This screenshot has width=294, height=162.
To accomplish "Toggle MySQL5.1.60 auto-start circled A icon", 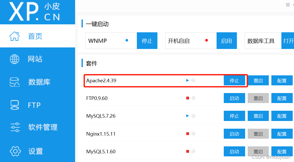I will click(x=193, y=151).
